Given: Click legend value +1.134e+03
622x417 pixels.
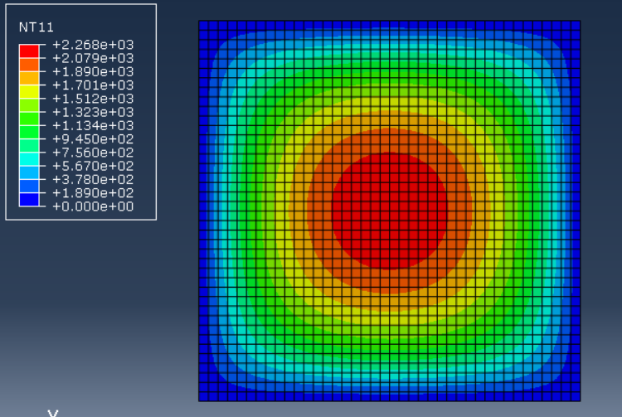Looking at the screenshot, I should point(93,126).
